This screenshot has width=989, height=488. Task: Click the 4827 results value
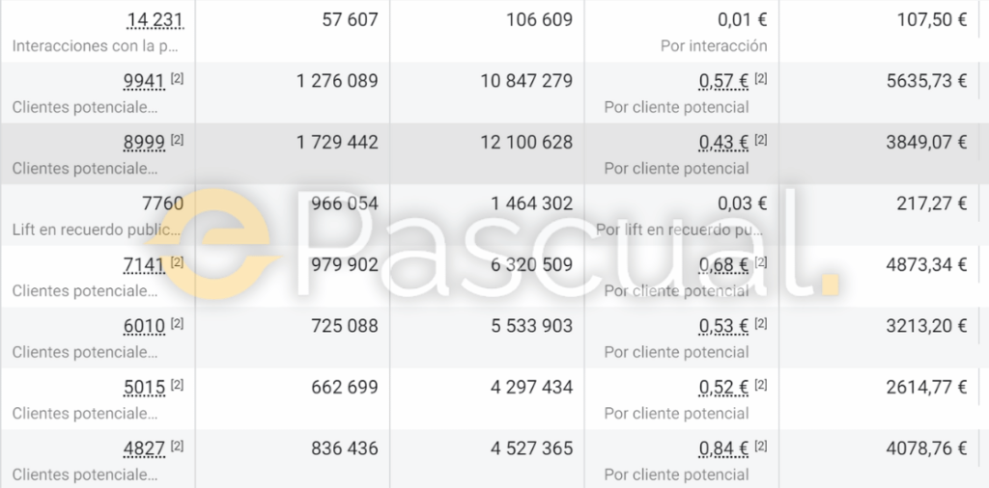pos(145,448)
